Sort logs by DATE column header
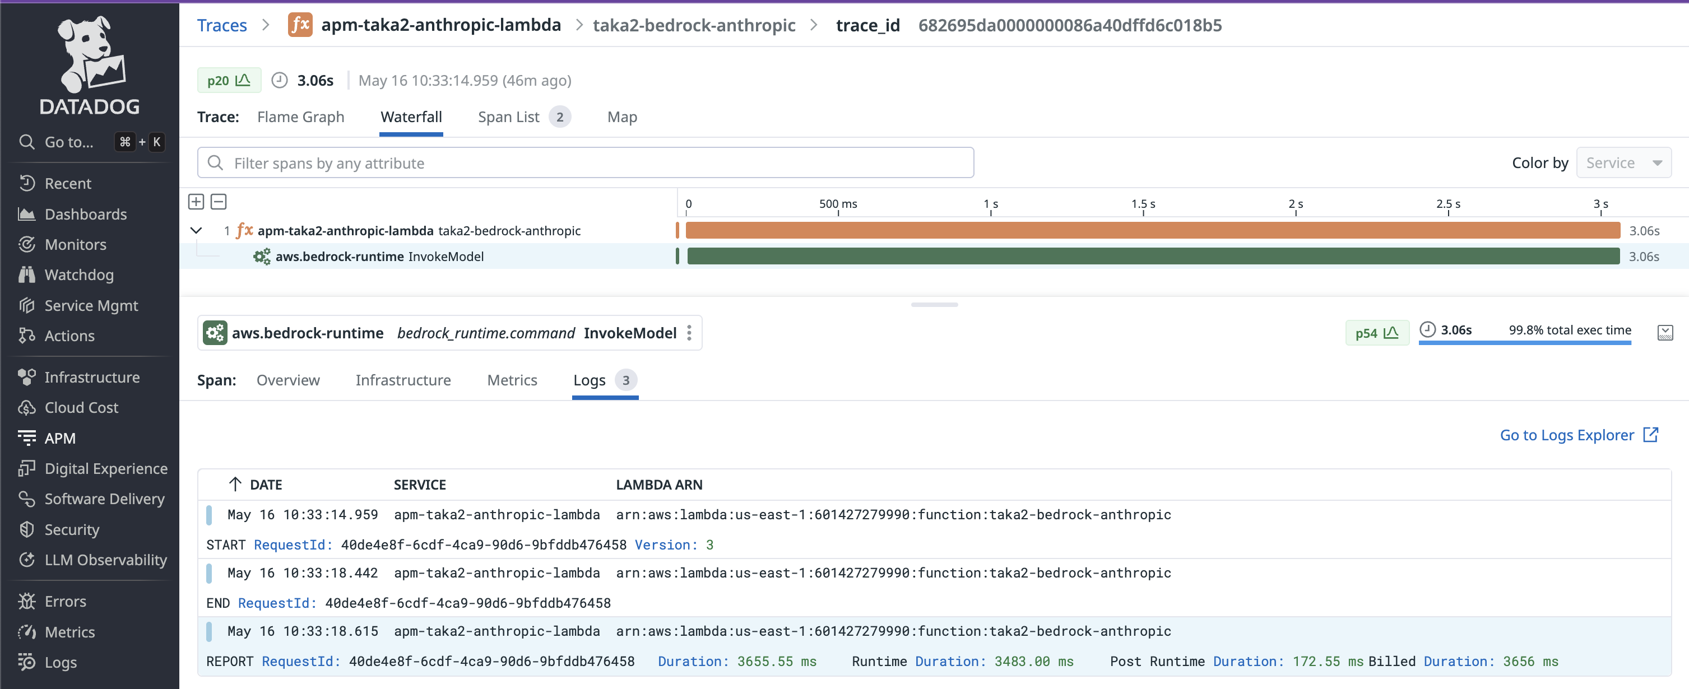 pyautogui.click(x=265, y=485)
